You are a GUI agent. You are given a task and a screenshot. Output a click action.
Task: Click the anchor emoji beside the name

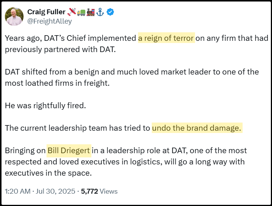(100, 12)
